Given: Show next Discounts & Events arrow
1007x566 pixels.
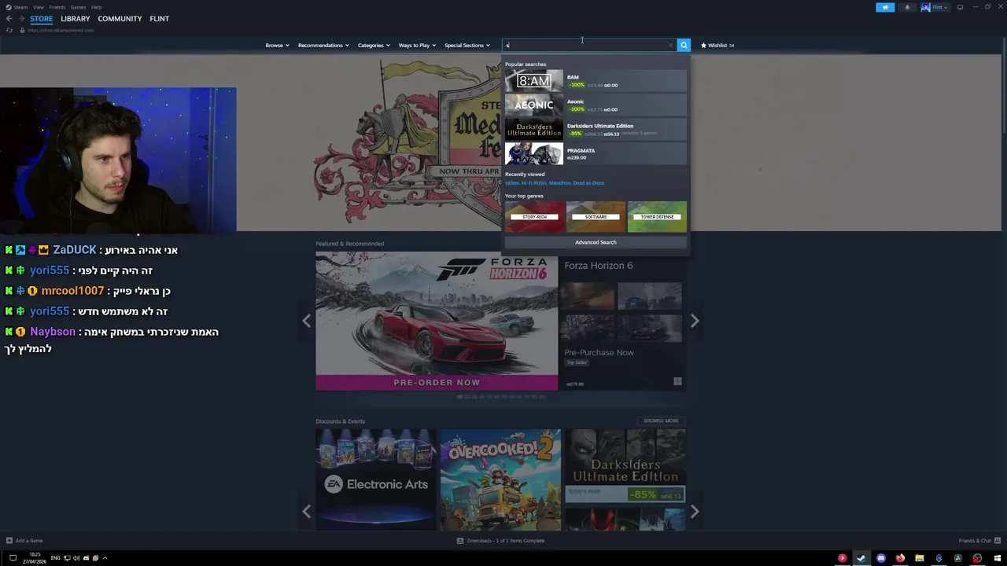Looking at the screenshot, I should (695, 511).
